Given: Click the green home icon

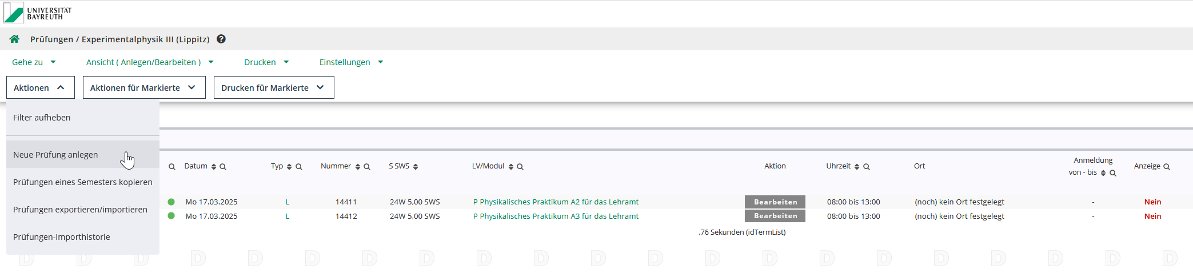Looking at the screenshot, I should 14,39.
